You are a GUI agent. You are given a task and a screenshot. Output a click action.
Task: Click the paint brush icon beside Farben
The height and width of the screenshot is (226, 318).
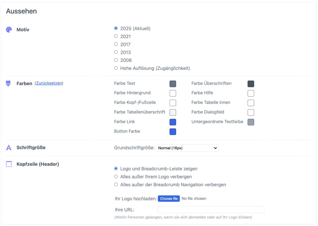click(x=9, y=83)
